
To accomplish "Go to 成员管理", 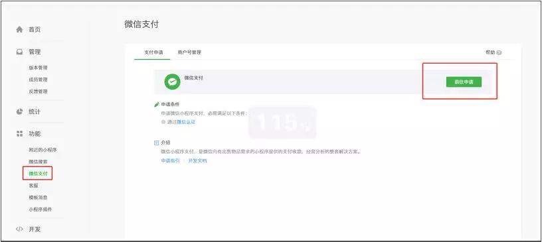I will pyautogui.click(x=38, y=80).
